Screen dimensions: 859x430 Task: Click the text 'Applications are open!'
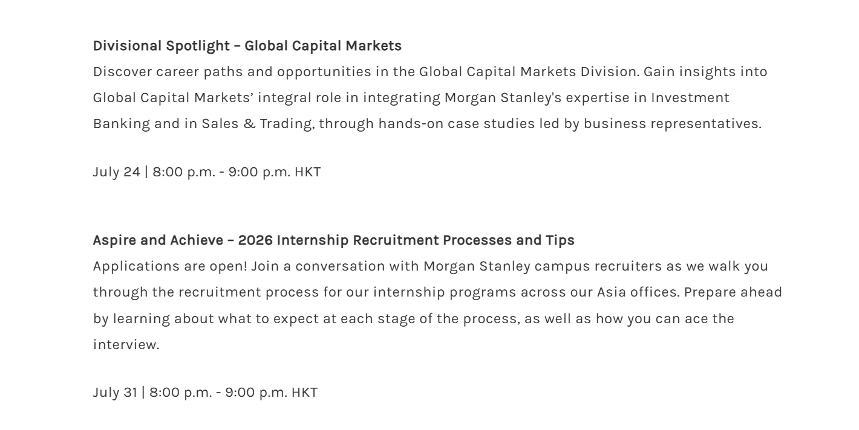pos(170,266)
